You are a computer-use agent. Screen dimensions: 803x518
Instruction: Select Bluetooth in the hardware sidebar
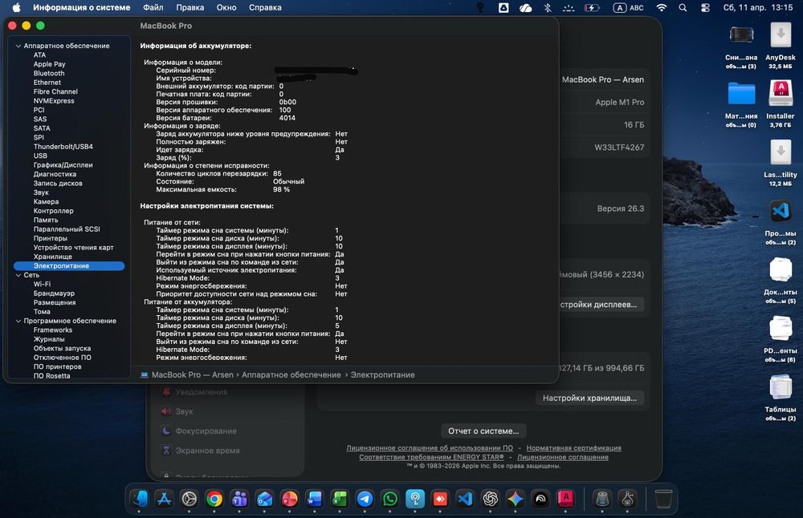pos(49,73)
